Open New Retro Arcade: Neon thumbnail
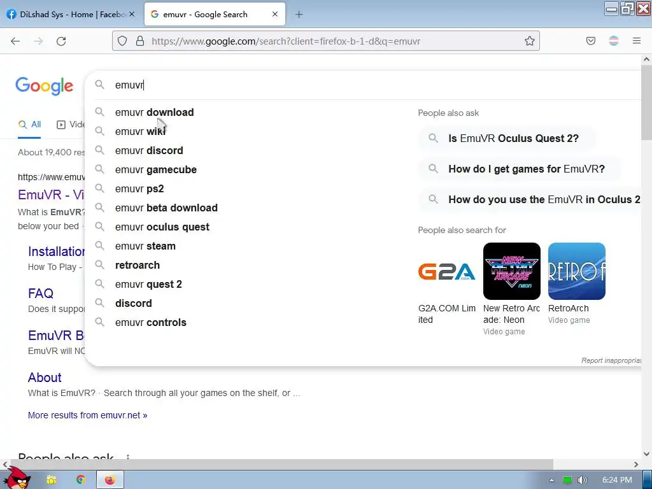Viewport: 652px width, 489px height. pyautogui.click(x=512, y=271)
